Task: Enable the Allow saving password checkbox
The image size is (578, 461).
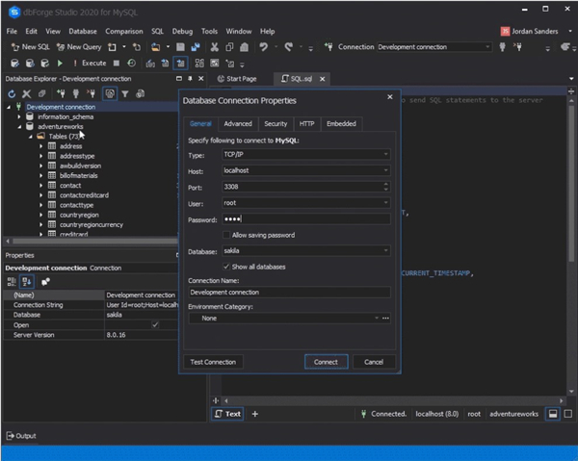Action: pos(226,235)
